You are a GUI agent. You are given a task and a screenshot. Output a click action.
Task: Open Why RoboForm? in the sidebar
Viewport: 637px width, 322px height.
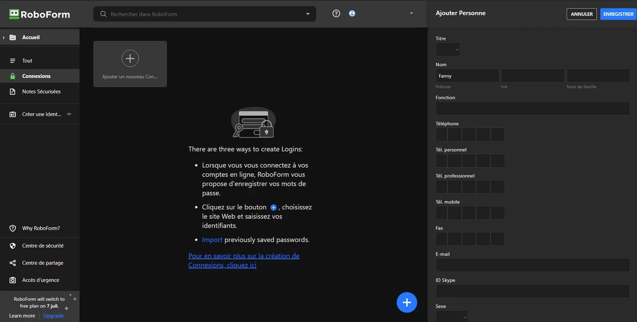point(40,228)
